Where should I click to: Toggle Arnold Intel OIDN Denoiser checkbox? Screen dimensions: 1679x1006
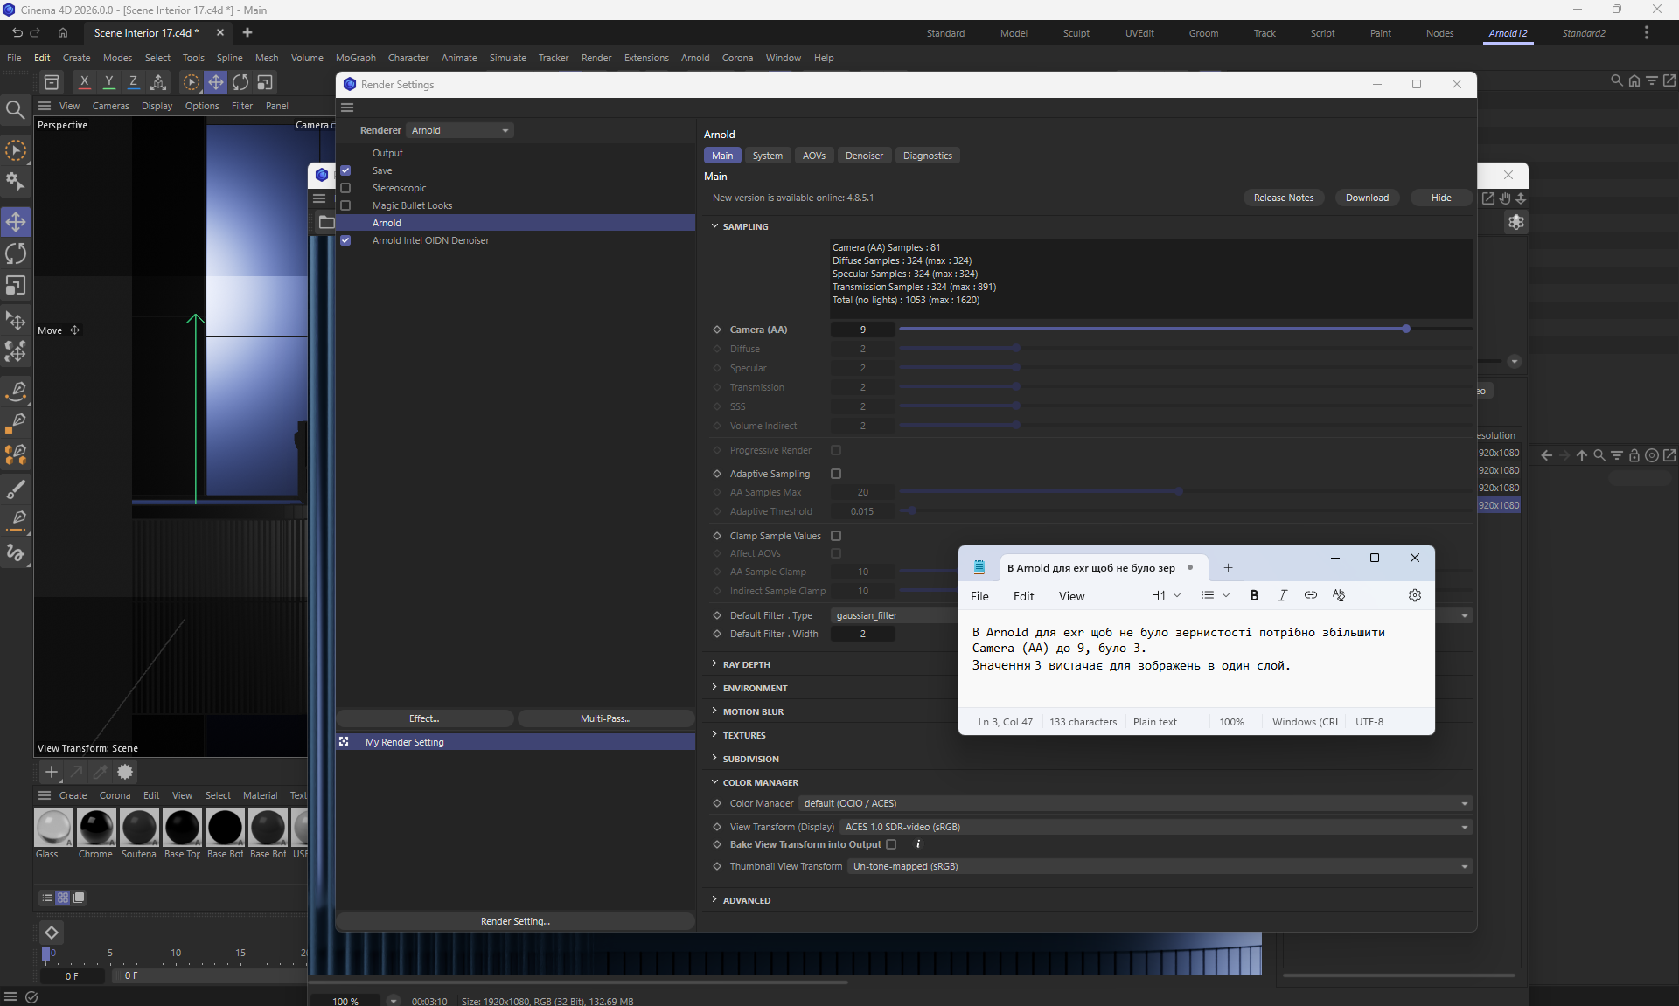pyautogui.click(x=345, y=240)
